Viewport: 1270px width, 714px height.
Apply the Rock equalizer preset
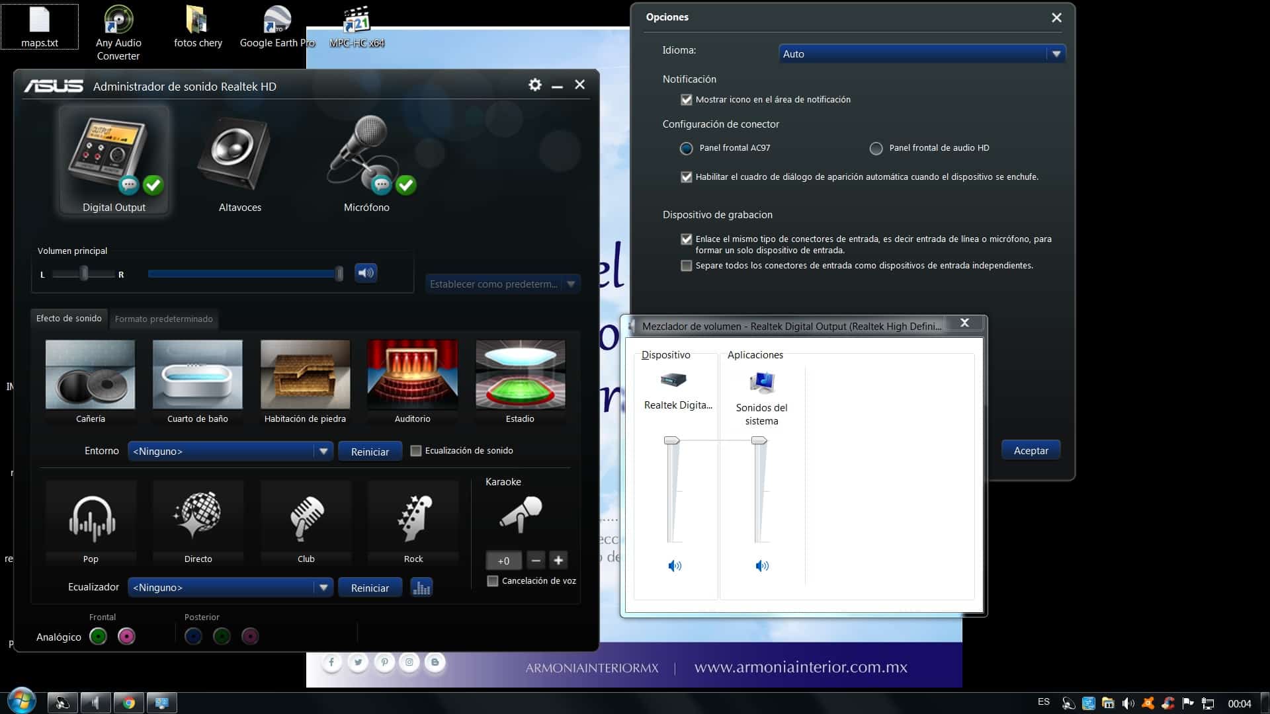[413, 522]
